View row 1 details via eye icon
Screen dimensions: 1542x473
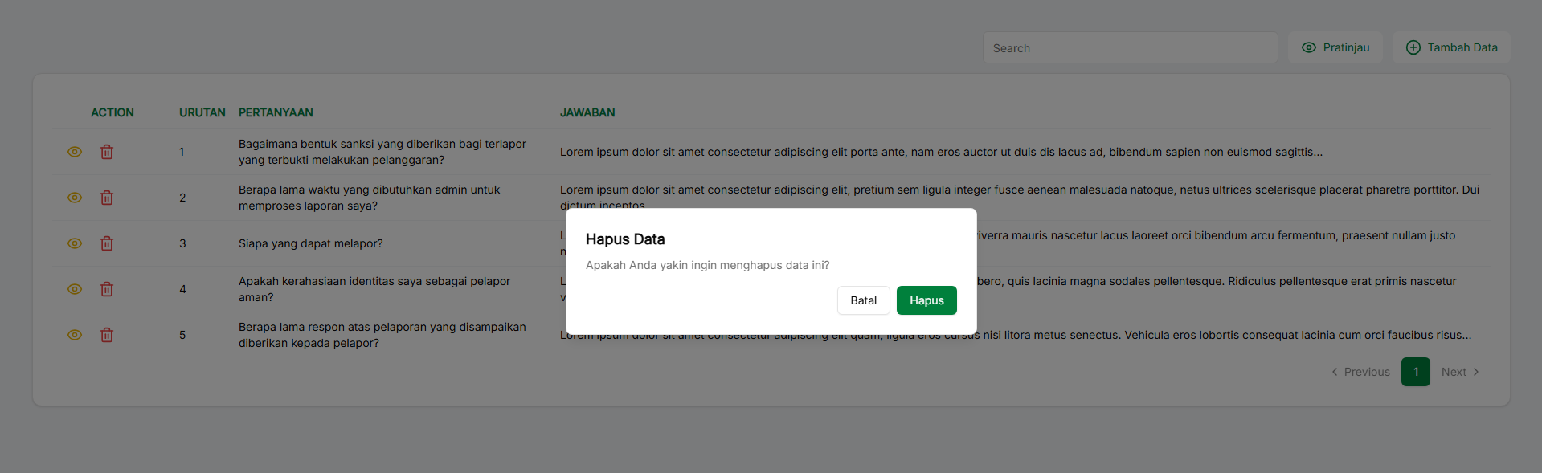pos(75,152)
